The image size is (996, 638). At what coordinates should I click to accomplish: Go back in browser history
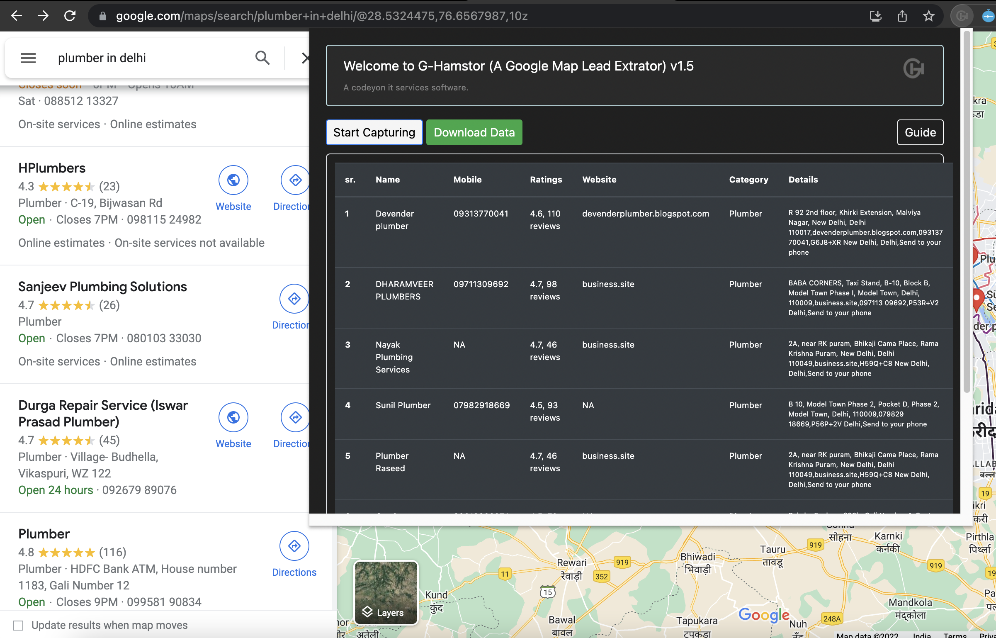[17, 16]
